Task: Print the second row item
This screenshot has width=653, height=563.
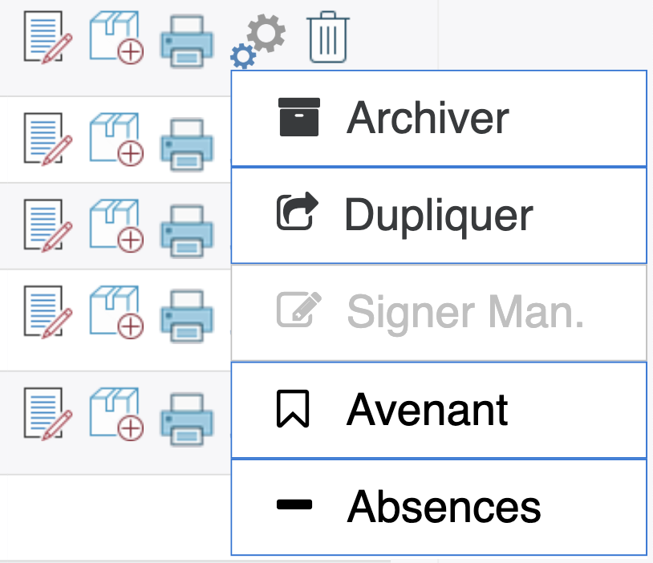Action: [x=187, y=144]
